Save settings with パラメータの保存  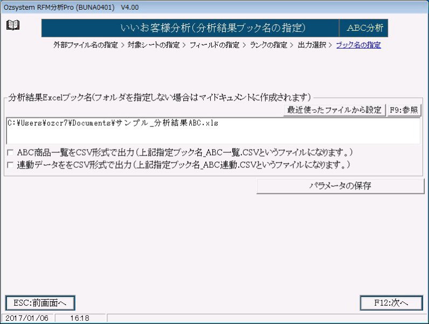(x=340, y=186)
